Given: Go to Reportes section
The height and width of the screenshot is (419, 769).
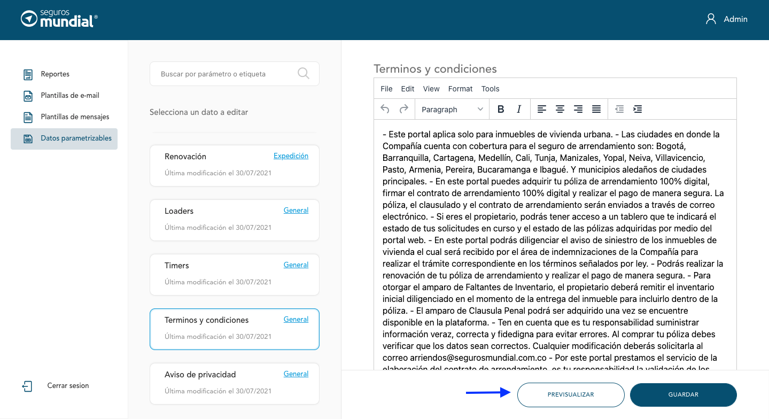Looking at the screenshot, I should coord(55,74).
